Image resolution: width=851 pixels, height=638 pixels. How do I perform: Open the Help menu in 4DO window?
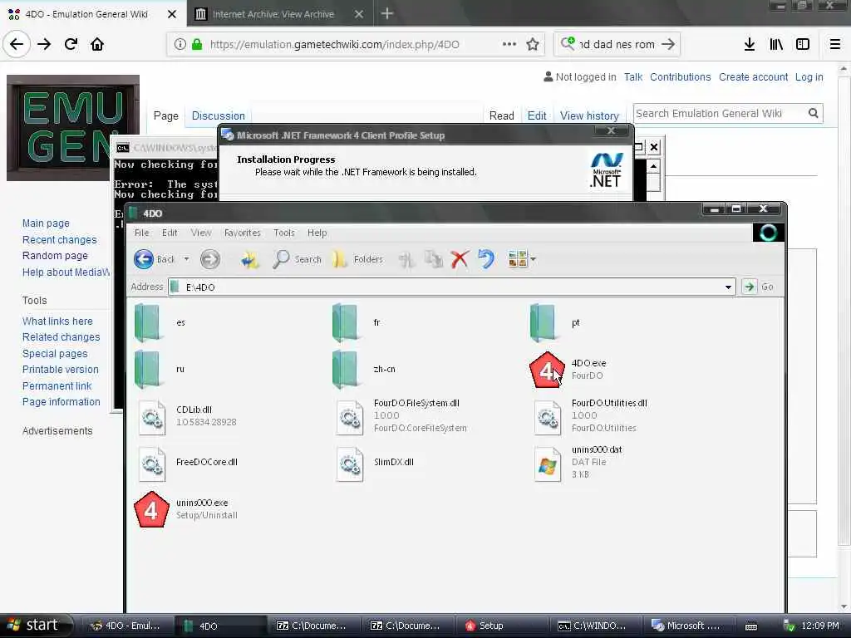(x=317, y=233)
